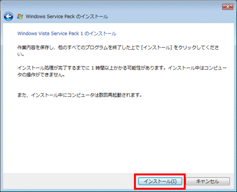Click the sentence 'また、インストール中にコンピュータは数回再起動されます。'
Screen dimensions: 237x192
[80, 95]
